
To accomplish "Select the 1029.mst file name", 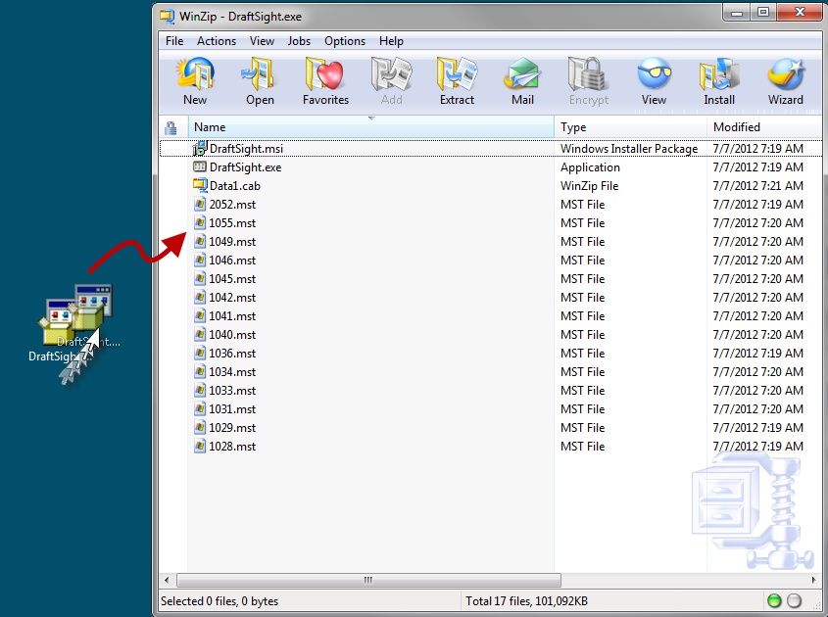I will (232, 428).
